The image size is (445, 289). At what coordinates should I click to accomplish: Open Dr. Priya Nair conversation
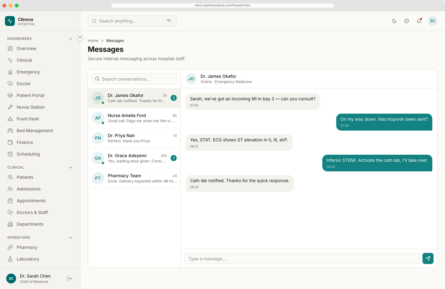coord(134,138)
